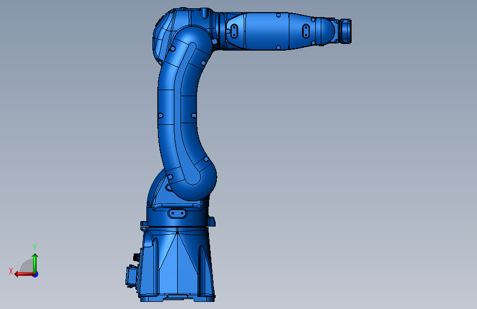Click the blue Z axis dot on the triad
This screenshot has width=477, height=309.
click(x=36, y=274)
